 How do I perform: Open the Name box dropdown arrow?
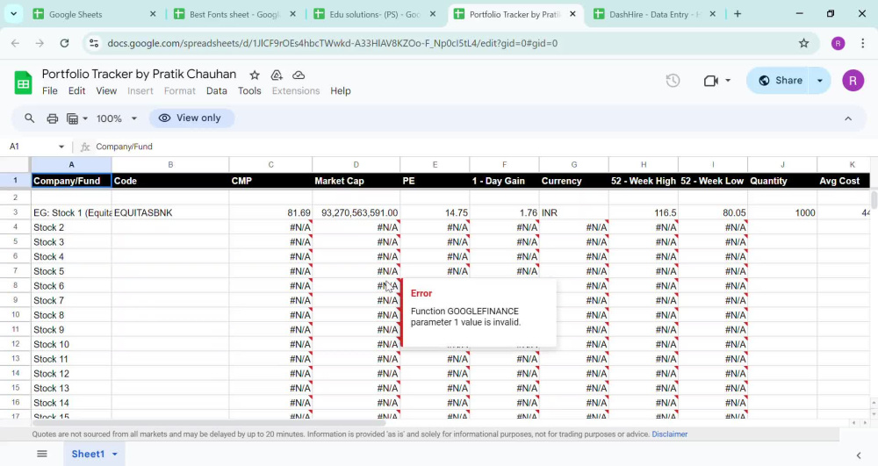coord(61,147)
